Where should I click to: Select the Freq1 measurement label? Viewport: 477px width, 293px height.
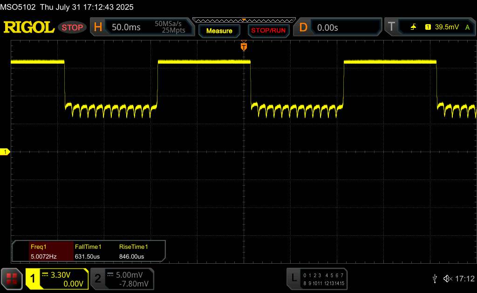[x=38, y=247]
